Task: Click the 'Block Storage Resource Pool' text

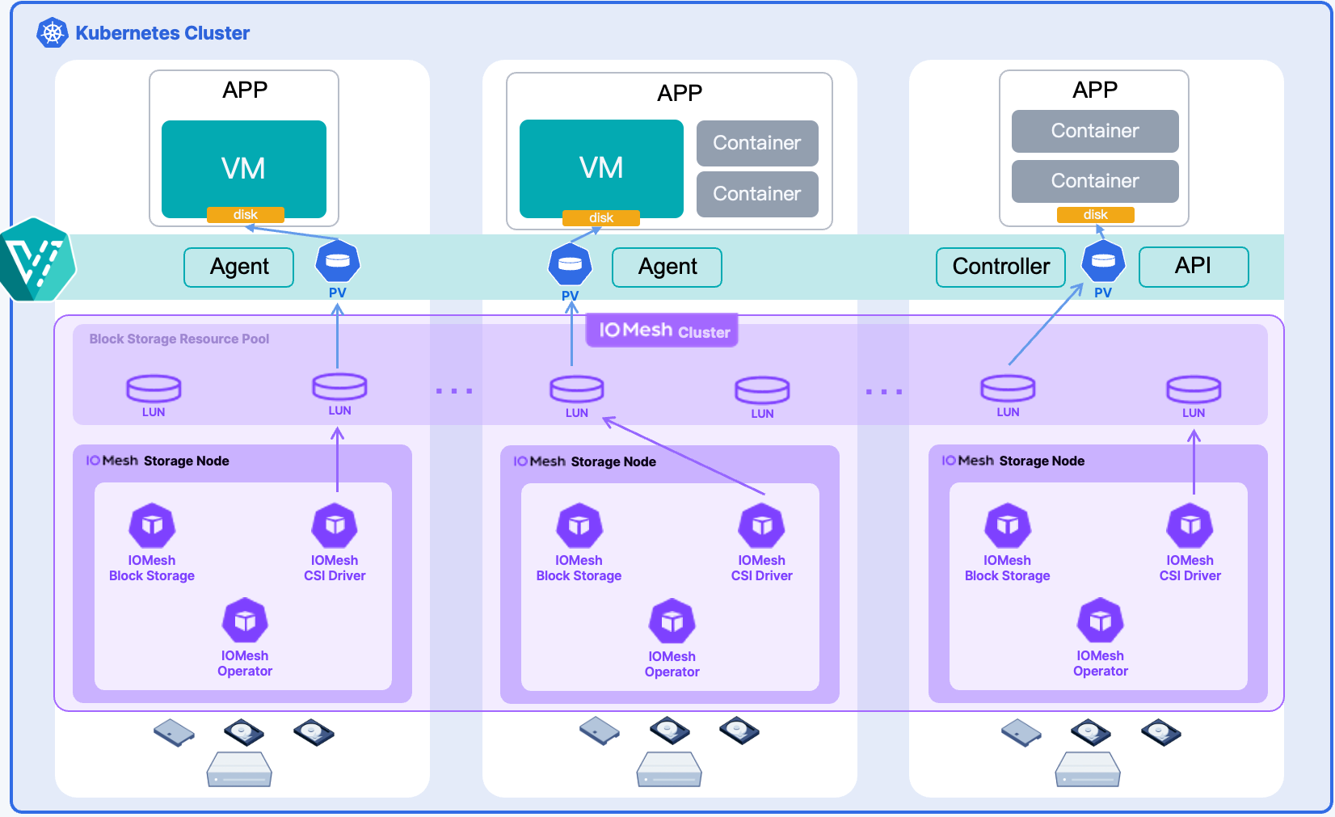Action: [179, 339]
